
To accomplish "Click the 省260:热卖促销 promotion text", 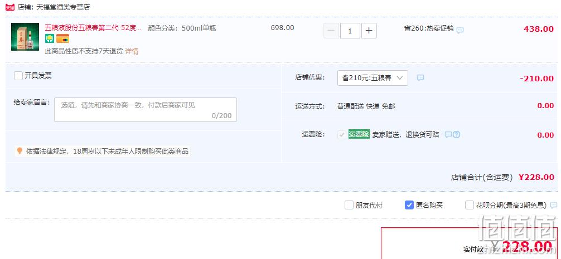I will point(429,28).
